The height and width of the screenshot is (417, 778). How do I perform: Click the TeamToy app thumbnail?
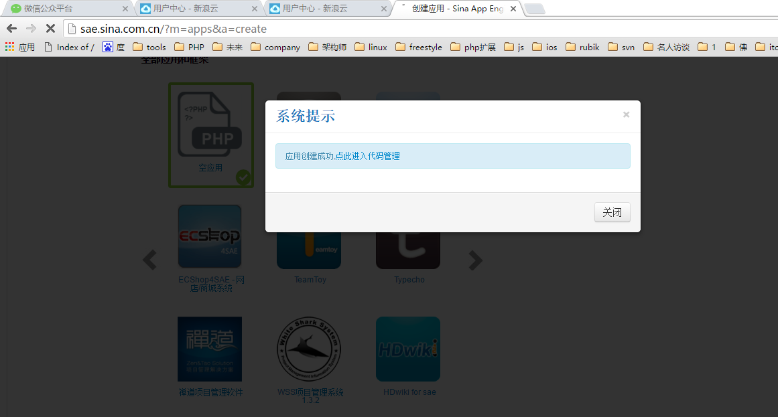tap(309, 250)
